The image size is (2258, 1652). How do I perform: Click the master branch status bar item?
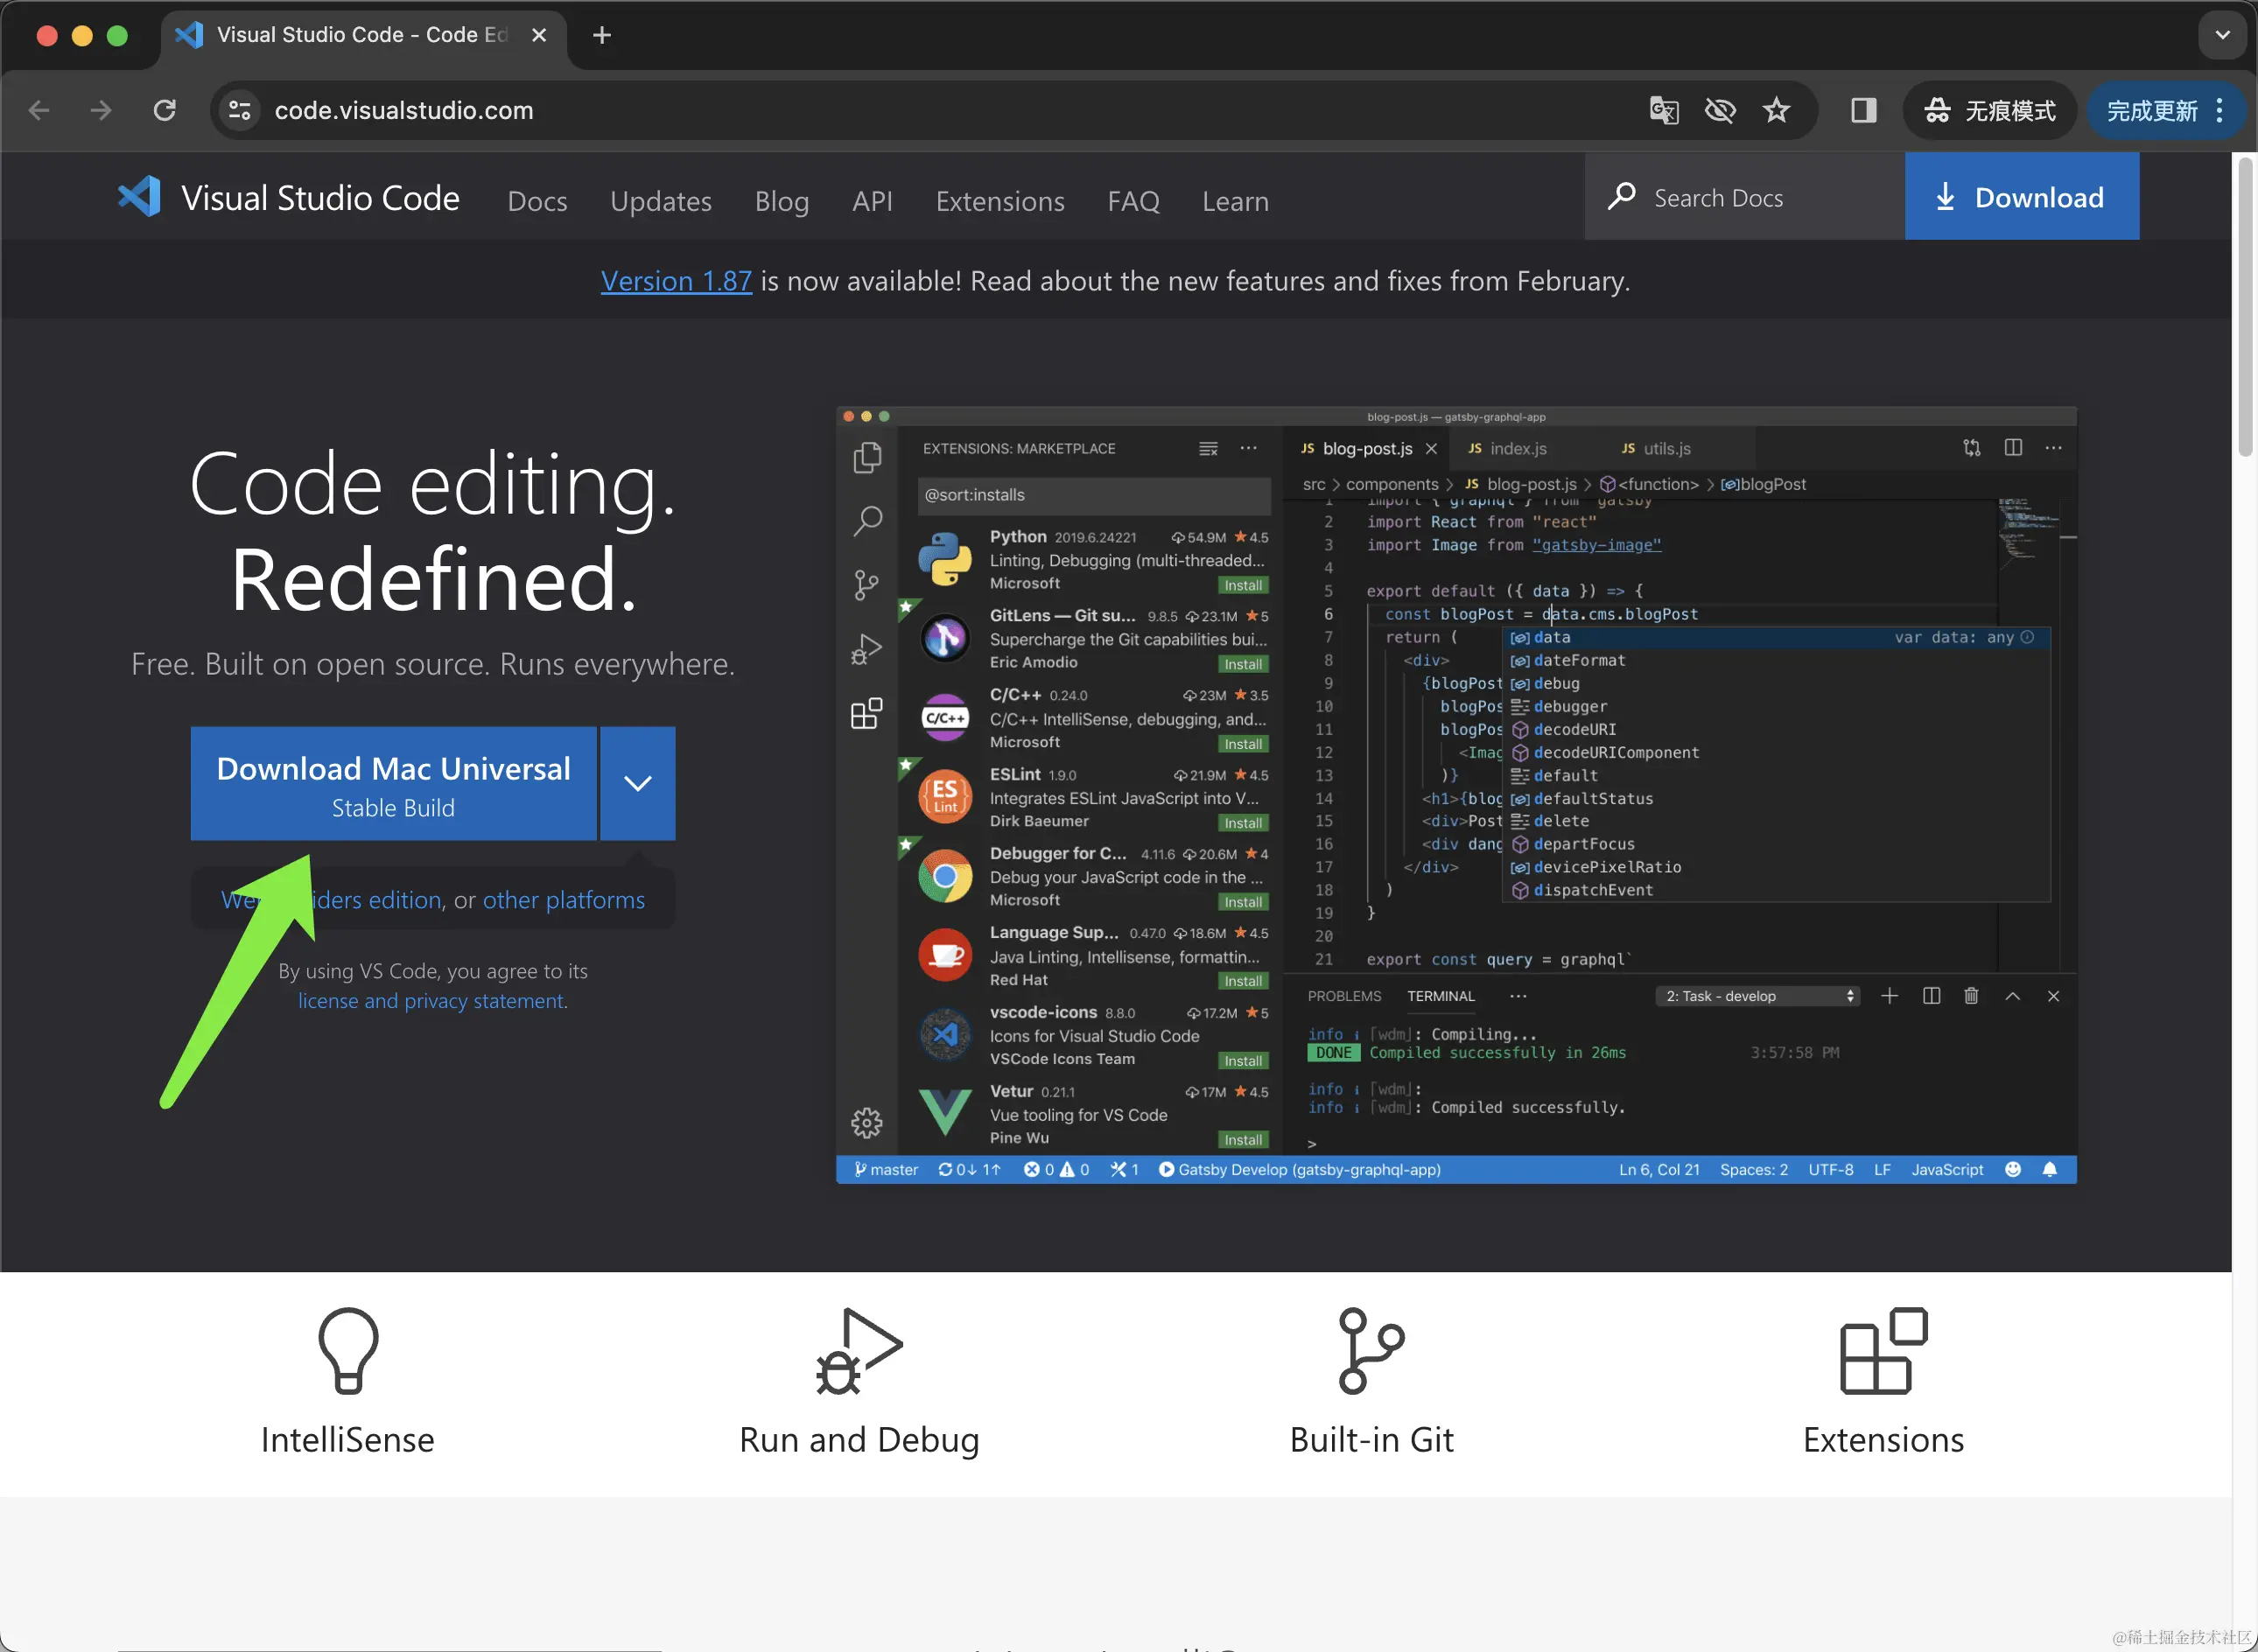[886, 1169]
